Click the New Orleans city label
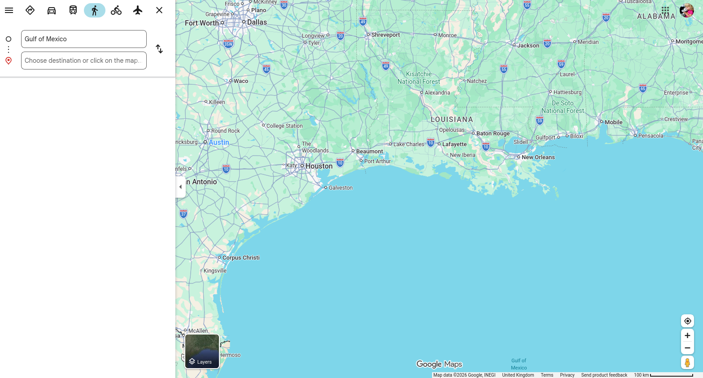The image size is (703, 378). (x=538, y=157)
